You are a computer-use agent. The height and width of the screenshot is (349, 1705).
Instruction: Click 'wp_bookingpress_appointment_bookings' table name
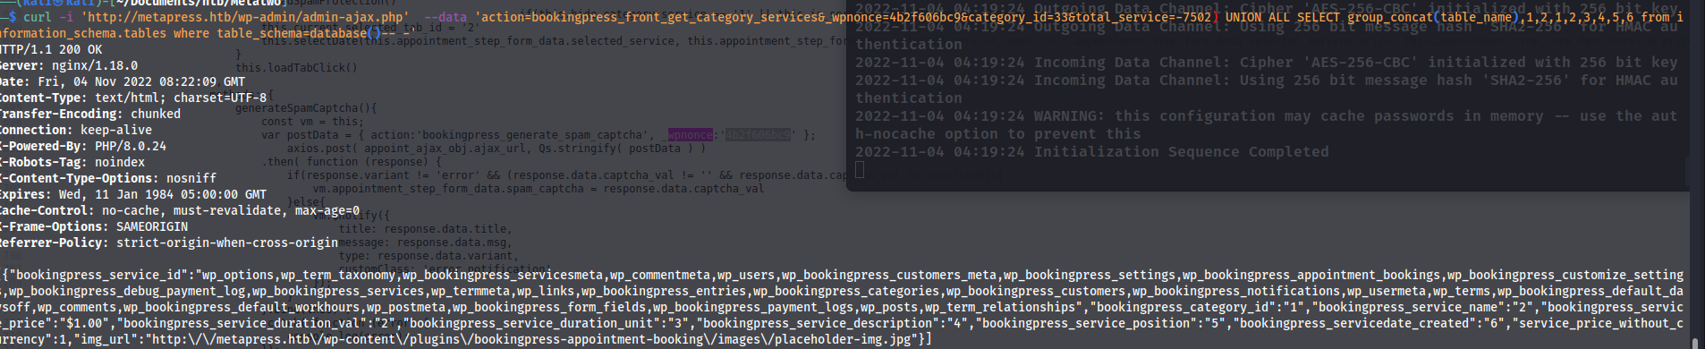click(1311, 275)
